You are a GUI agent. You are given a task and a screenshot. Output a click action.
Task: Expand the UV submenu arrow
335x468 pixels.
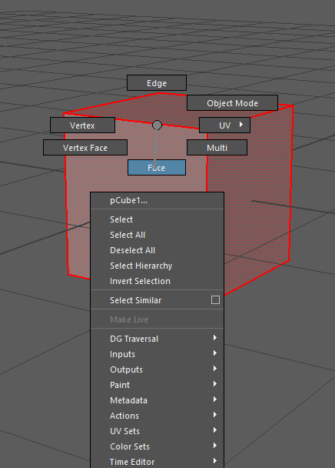click(241, 125)
